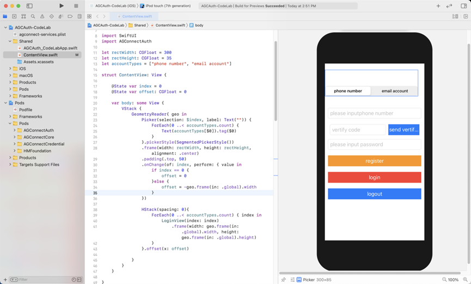This screenshot has height=284, width=471.
Task: Open the Project navigator folder icon
Action: point(5,16)
